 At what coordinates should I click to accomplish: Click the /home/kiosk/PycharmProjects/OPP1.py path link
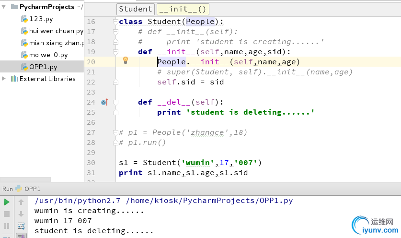click(x=209, y=201)
